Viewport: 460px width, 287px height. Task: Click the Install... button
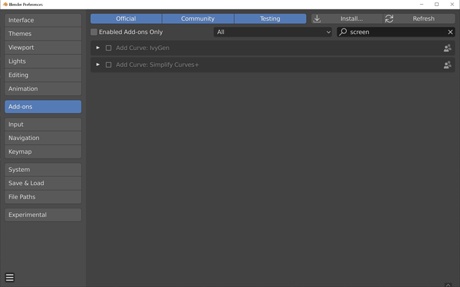click(x=347, y=19)
